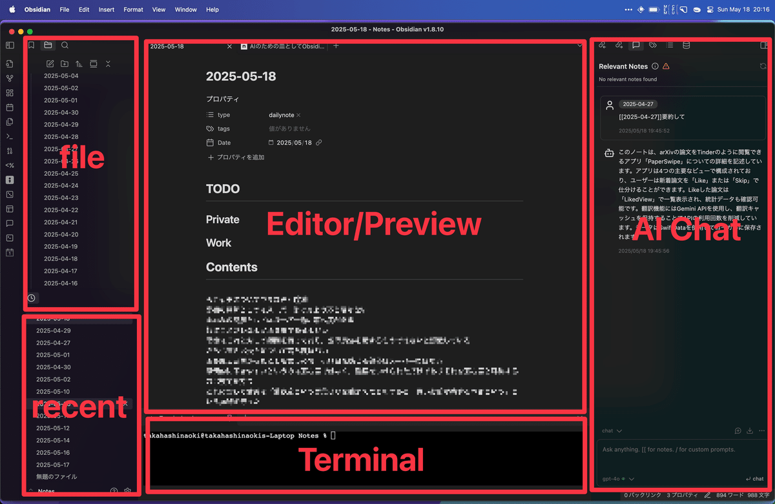Create a new note with the pencil icon
The width and height of the screenshot is (775, 504).
click(x=50, y=63)
